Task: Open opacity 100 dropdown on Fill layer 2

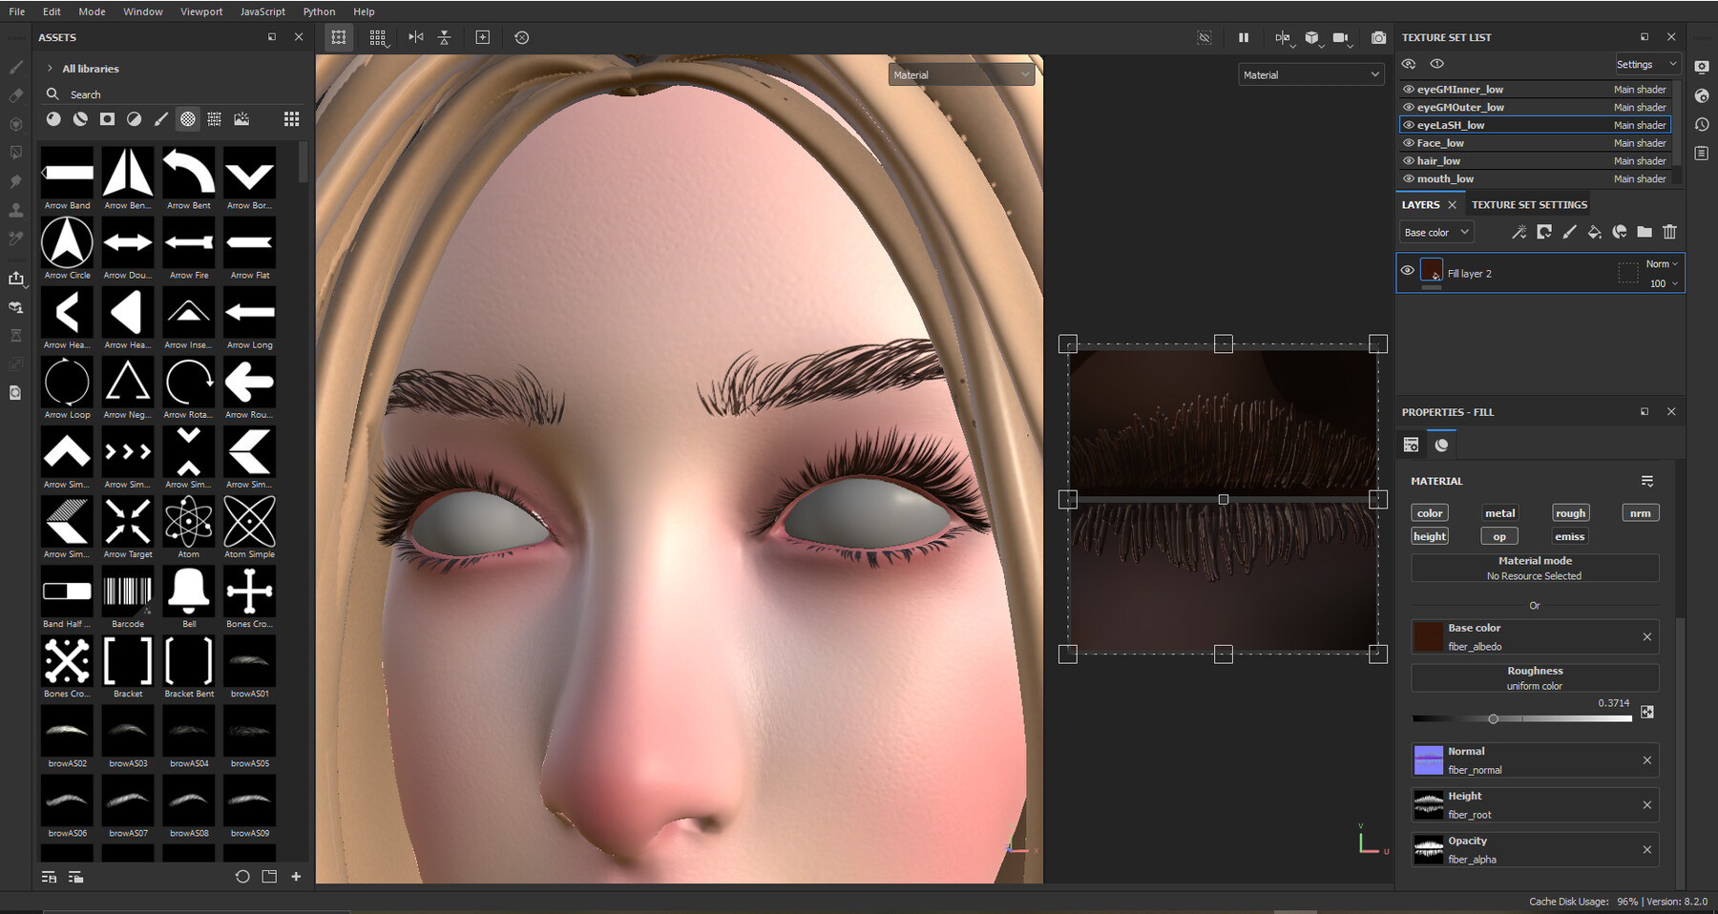Action: pos(1664,283)
